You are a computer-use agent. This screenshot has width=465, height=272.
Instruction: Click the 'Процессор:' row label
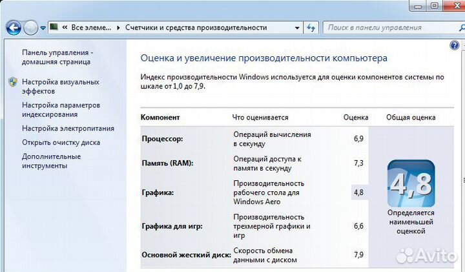[x=162, y=139]
